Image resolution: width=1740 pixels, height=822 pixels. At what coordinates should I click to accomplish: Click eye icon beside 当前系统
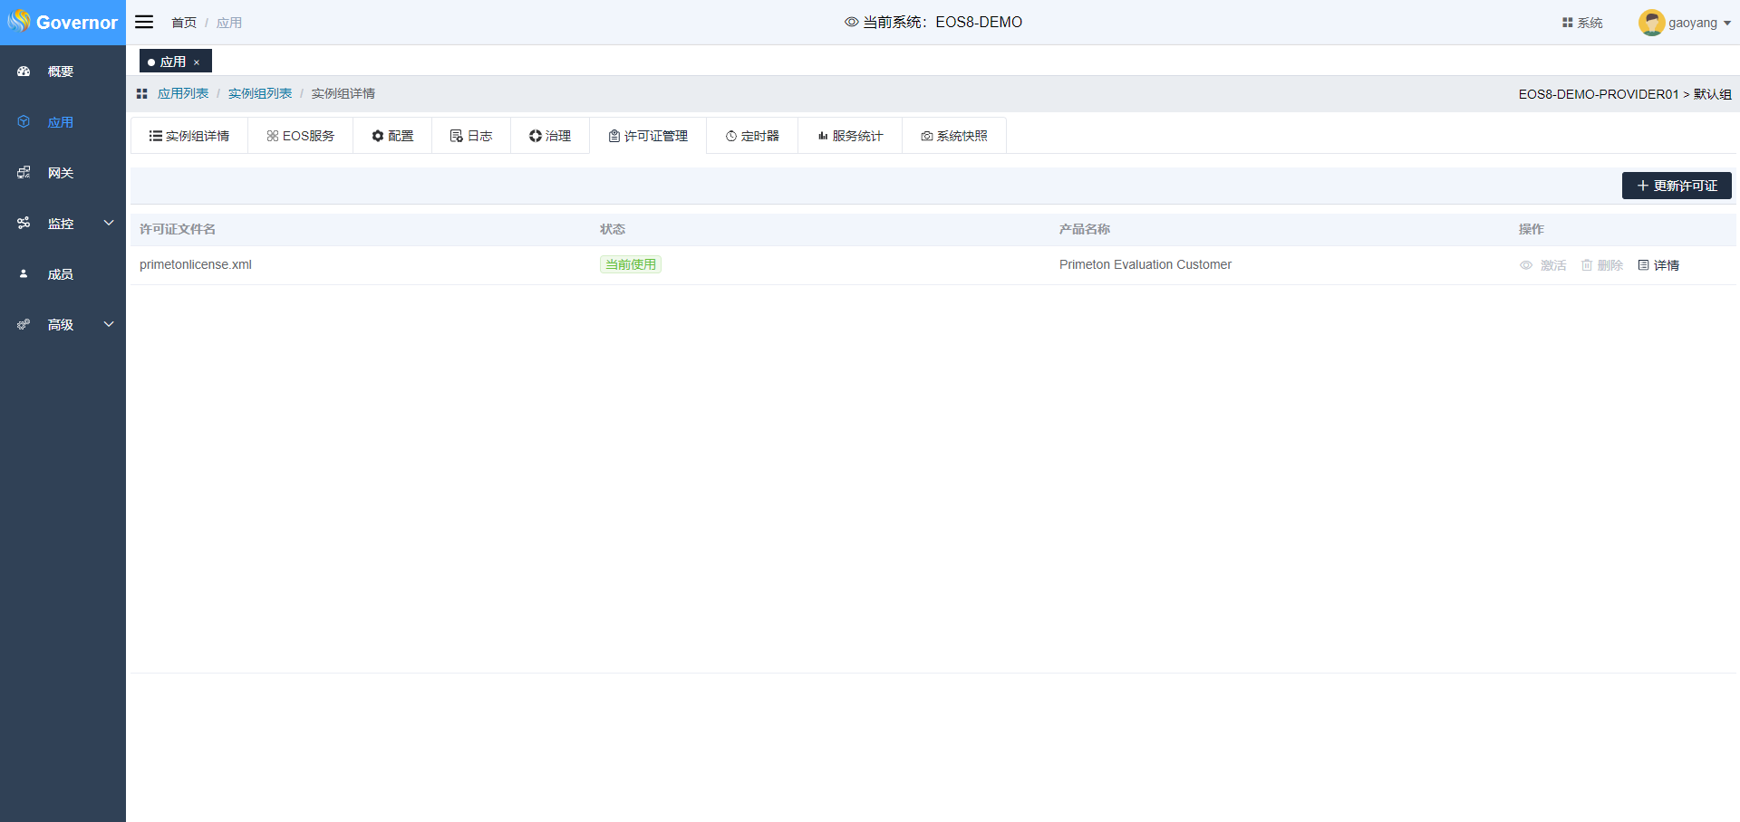[x=851, y=22]
